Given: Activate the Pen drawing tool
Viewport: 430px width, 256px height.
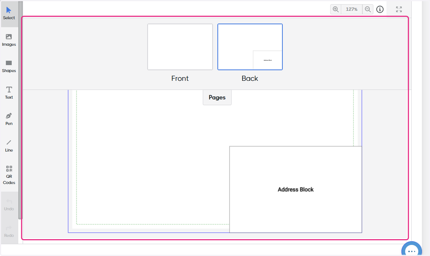Looking at the screenshot, I should 9,119.
